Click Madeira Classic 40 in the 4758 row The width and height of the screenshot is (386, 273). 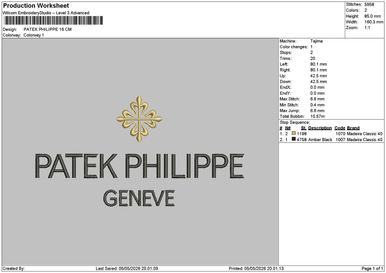click(365, 140)
